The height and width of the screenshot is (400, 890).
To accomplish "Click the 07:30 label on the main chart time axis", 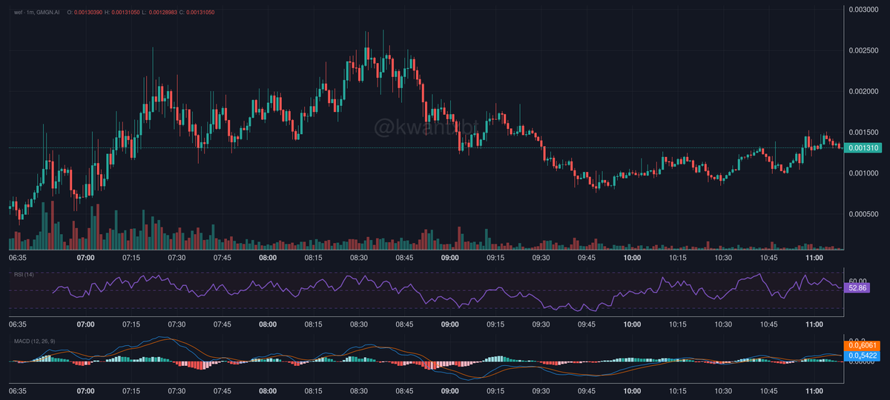I will coord(177,258).
